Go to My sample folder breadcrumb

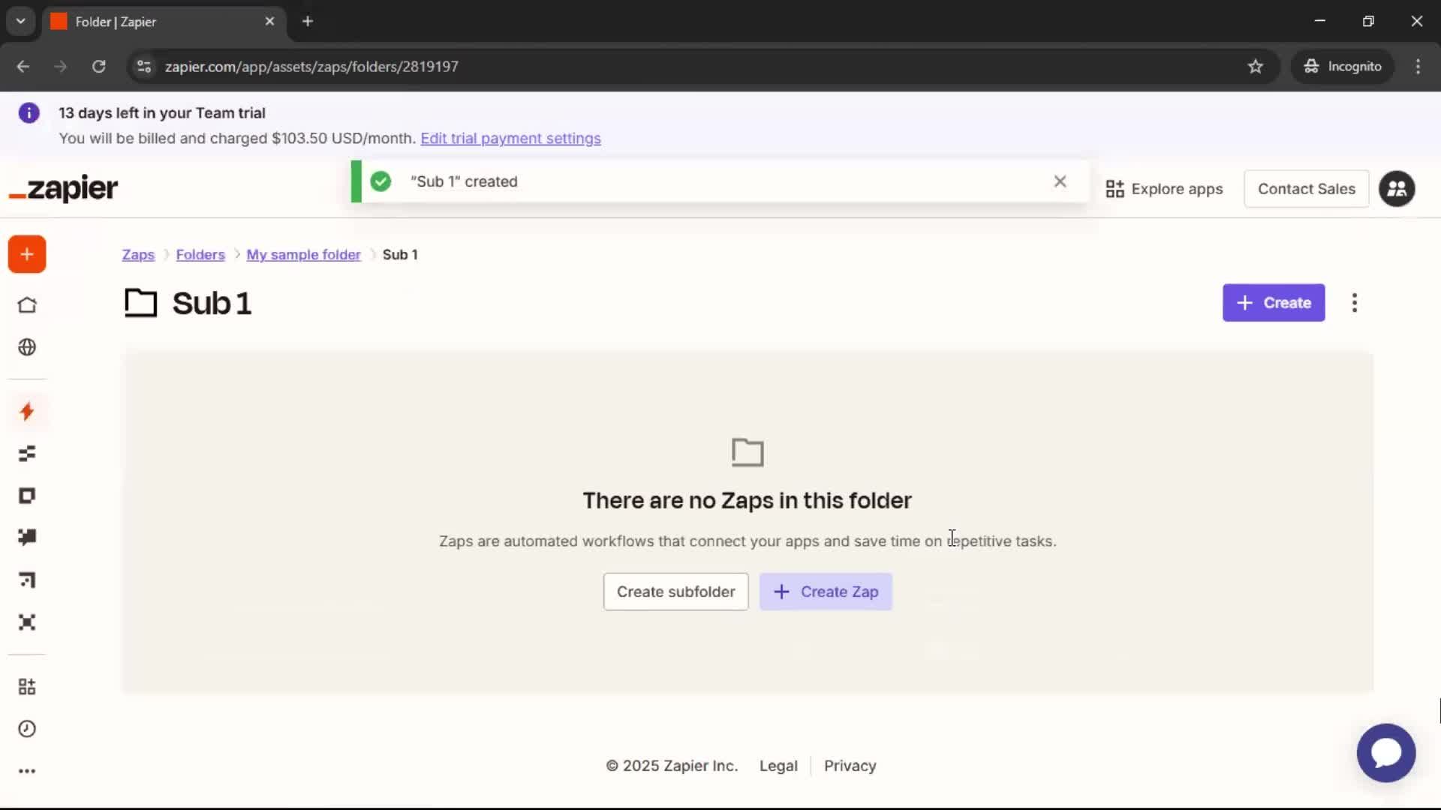303,255
